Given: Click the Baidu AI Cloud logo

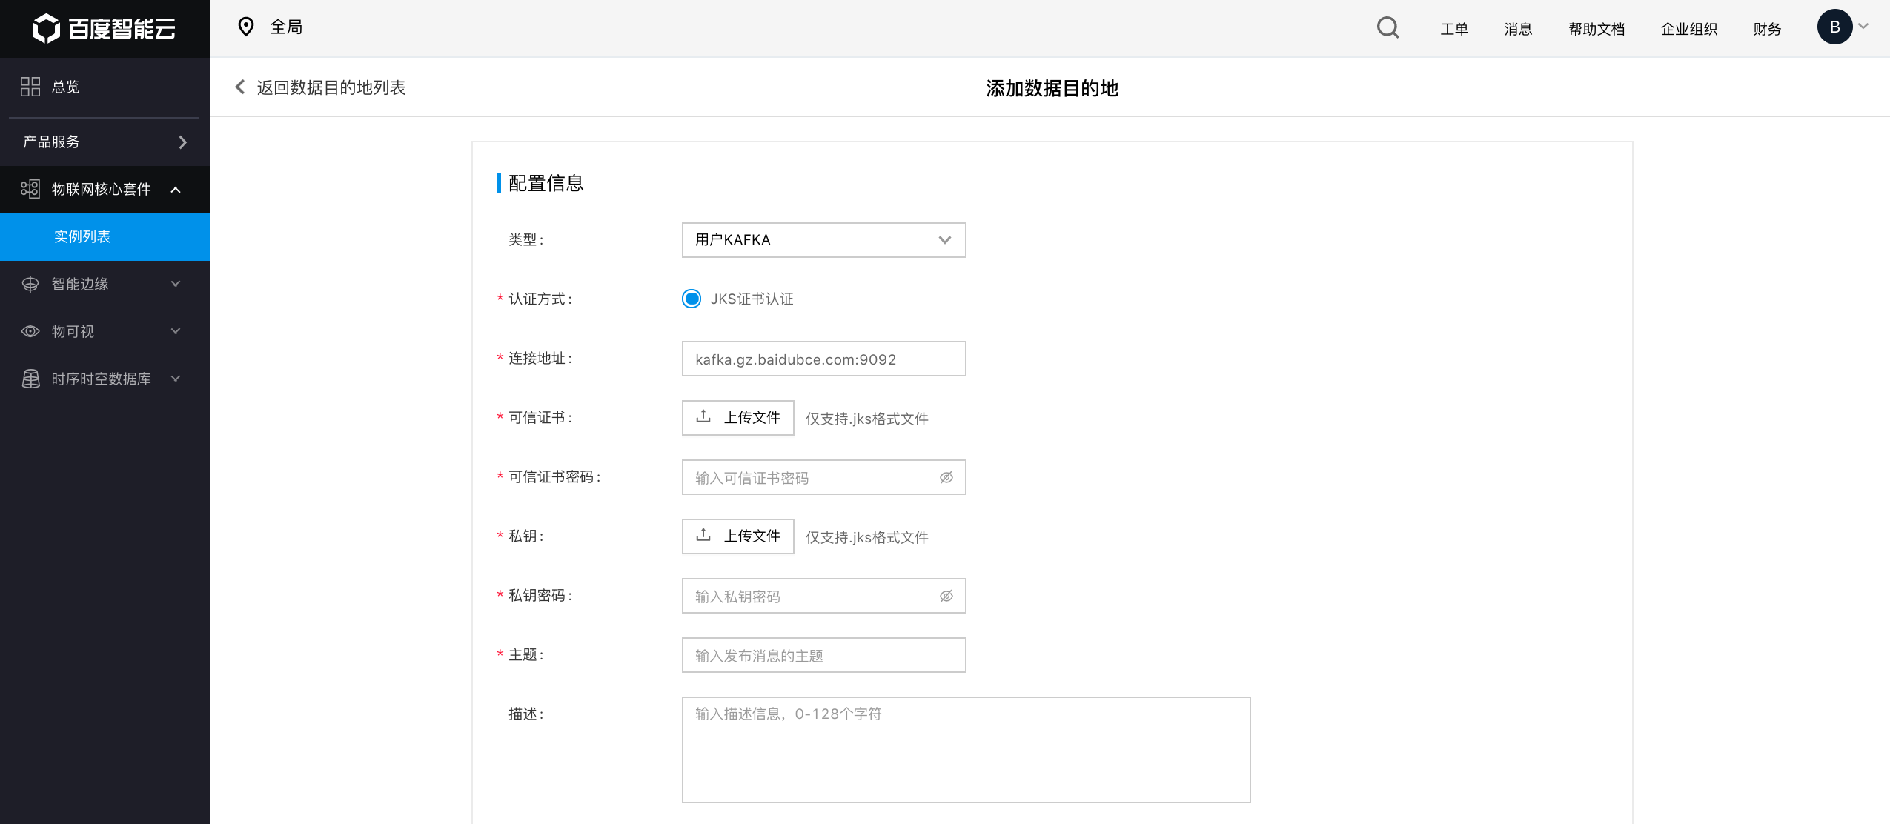Looking at the screenshot, I should (104, 28).
